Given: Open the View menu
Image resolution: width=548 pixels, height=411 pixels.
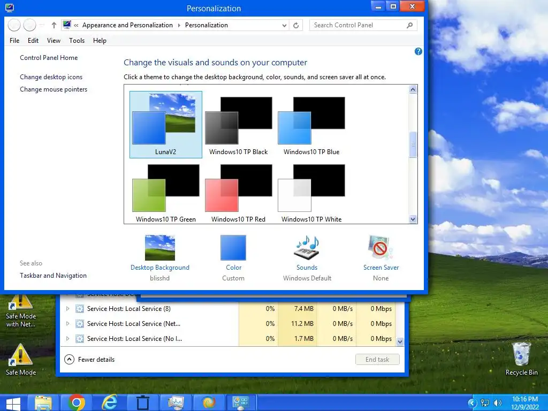Looking at the screenshot, I should tap(54, 41).
